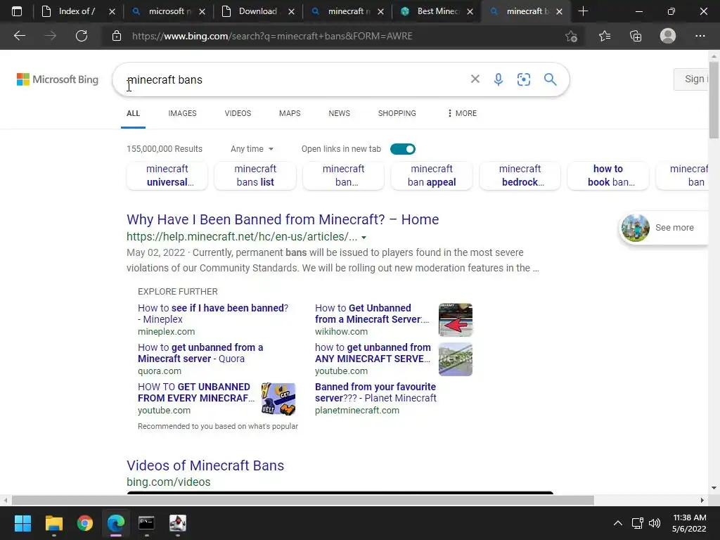Launch Google Chrome from taskbar
The image size is (720, 540).
point(85,523)
